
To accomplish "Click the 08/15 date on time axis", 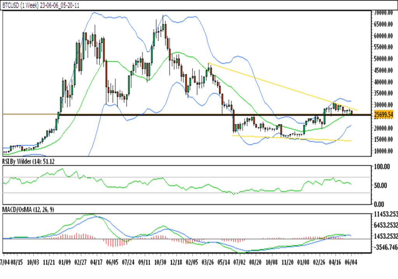I will pyautogui.click(x=17, y=262).
